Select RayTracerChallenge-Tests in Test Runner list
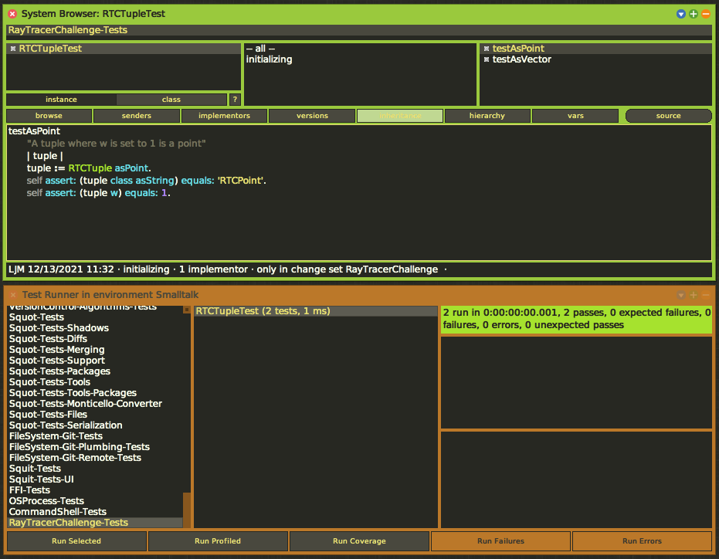 [x=95, y=523]
